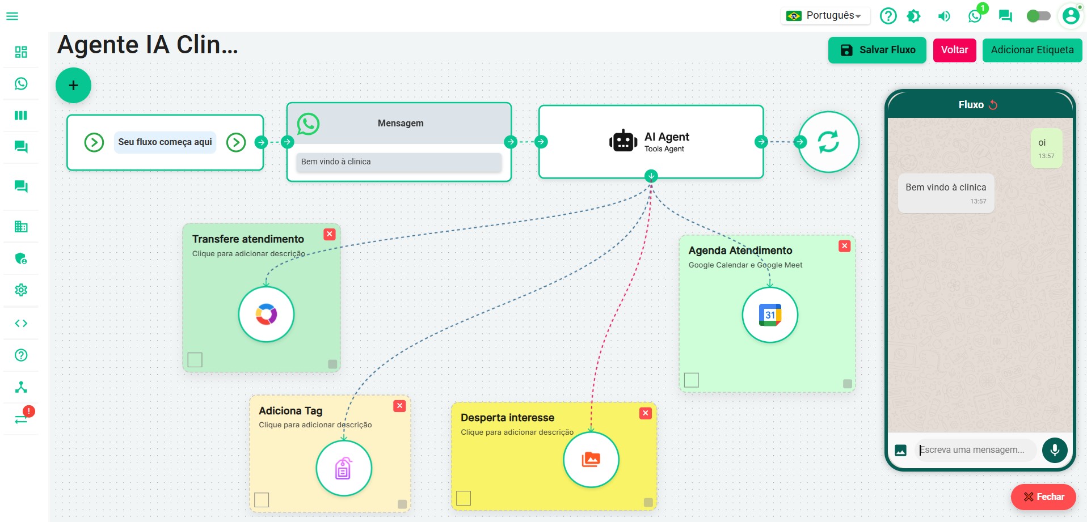Toggle the switch in the top bar
The width and height of the screenshot is (1087, 522).
[1038, 16]
